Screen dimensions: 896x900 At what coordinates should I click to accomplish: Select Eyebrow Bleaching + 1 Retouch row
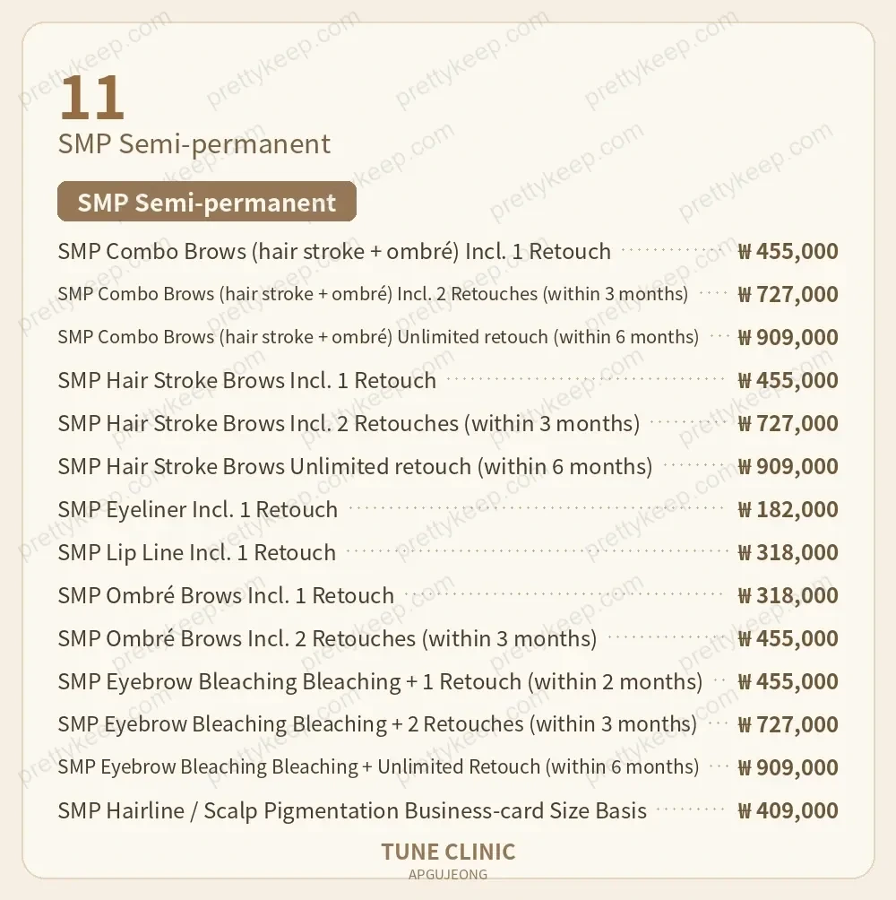coord(447,681)
